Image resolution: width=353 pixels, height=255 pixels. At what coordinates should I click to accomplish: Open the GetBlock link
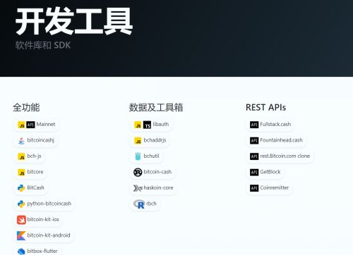coord(270,172)
